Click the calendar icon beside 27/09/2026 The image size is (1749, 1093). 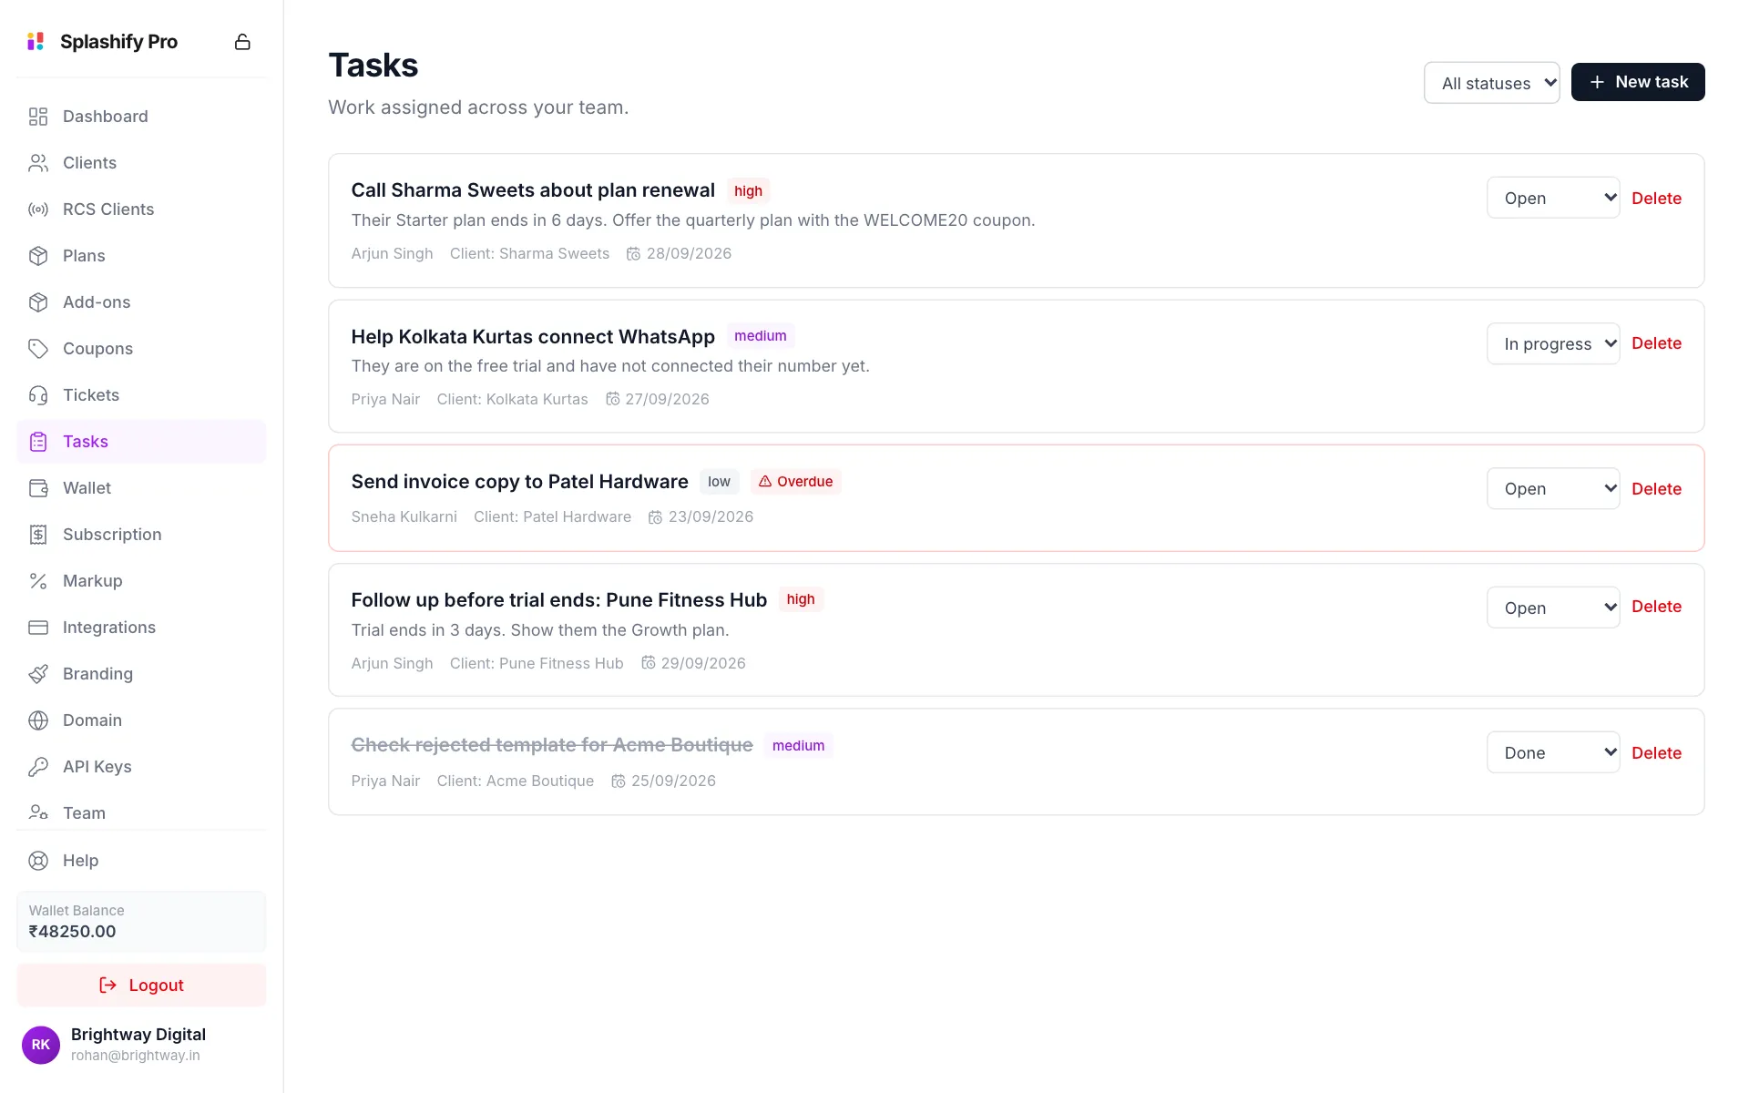(x=613, y=399)
